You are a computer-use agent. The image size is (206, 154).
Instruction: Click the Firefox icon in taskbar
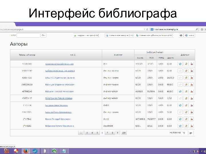[x=26, y=151]
